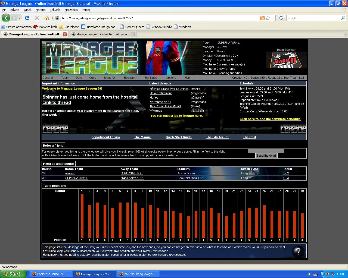The height and width of the screenshot is (278, 348).
Task: Open the Dostosuj łącza bookmark
Action: [132, 27]
